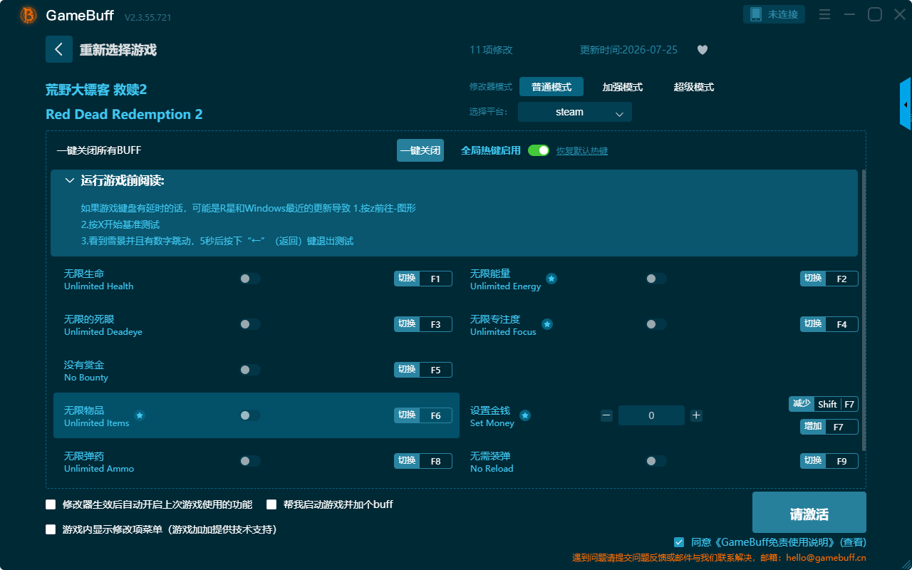Click version number V2.3.55.721
The image size is (912, 570).
point(147,17)
